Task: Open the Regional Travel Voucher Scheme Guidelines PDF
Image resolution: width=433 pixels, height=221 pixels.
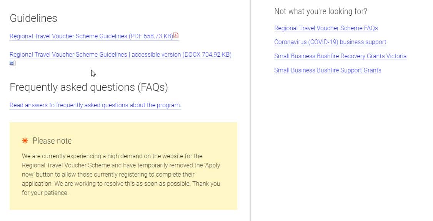Action: tap(90, 36)
